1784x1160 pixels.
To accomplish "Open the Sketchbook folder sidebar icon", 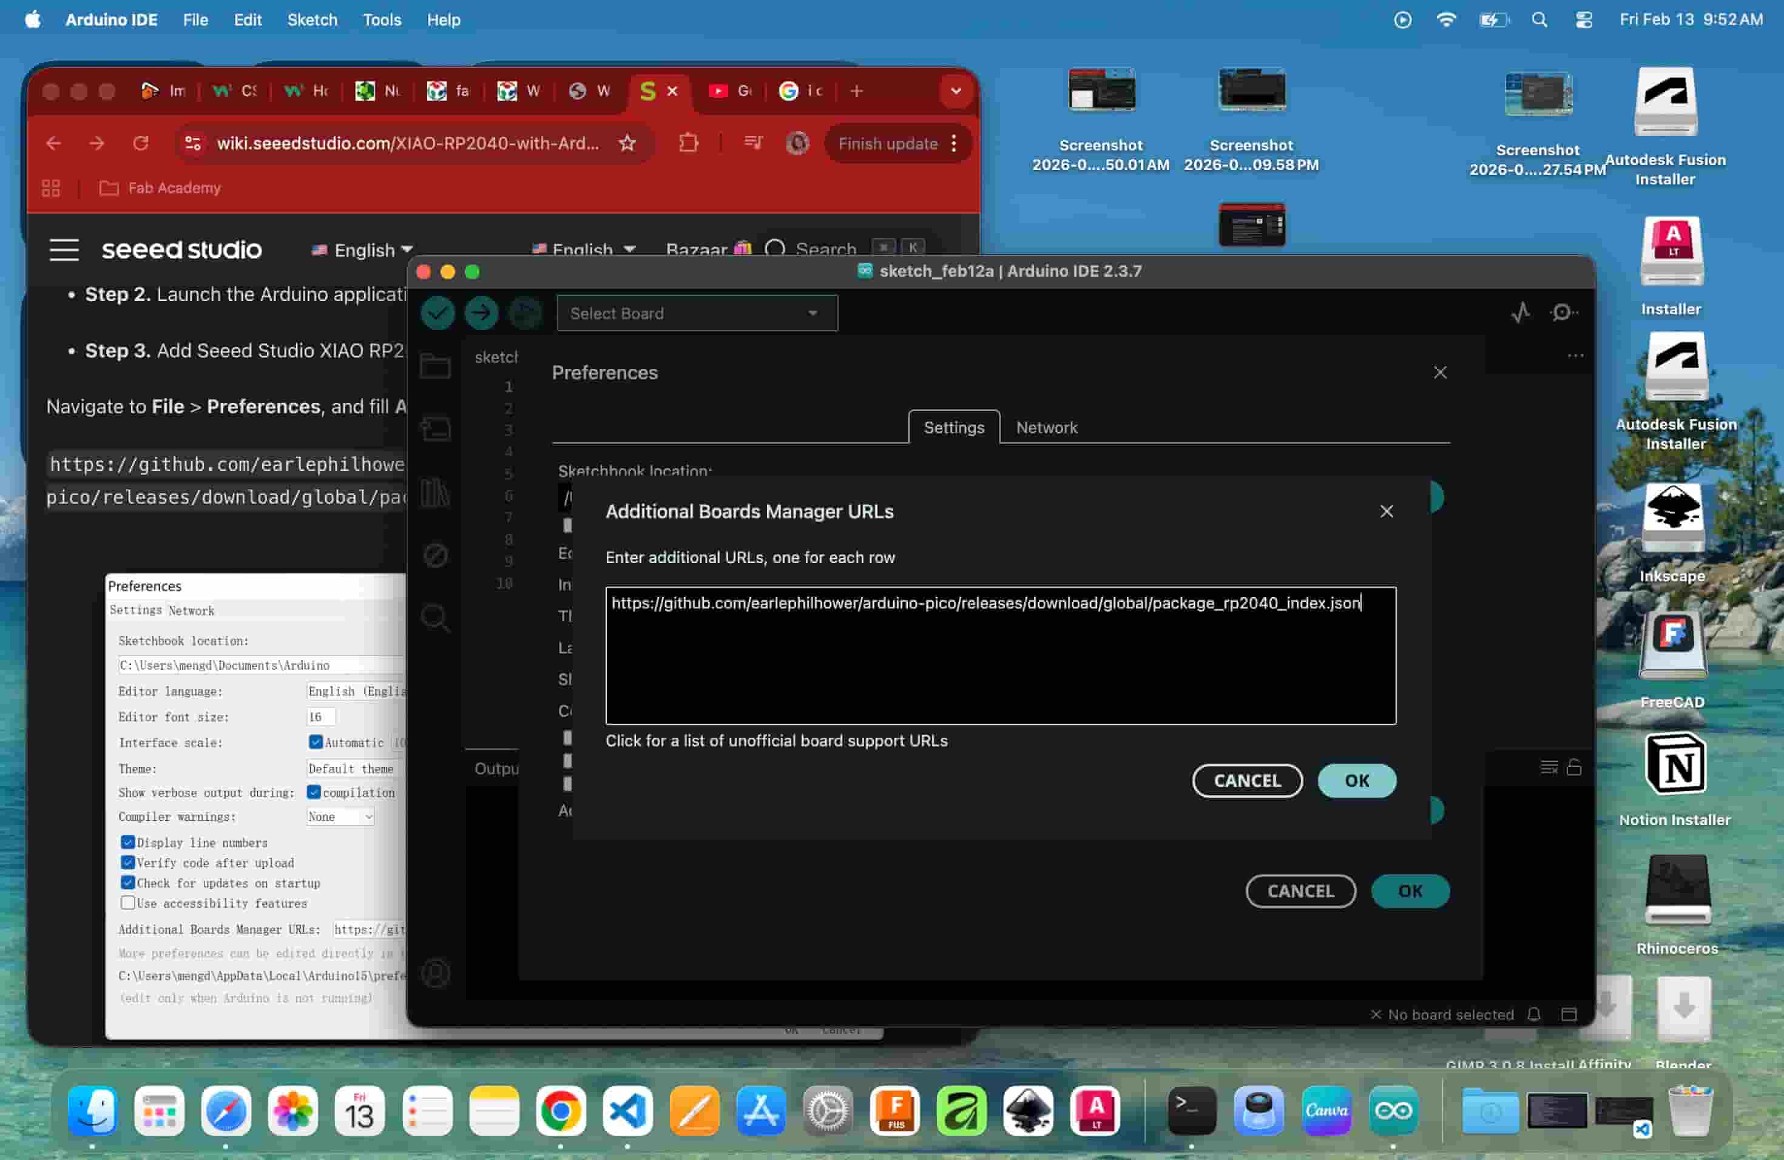I will (x=436, y=366).
